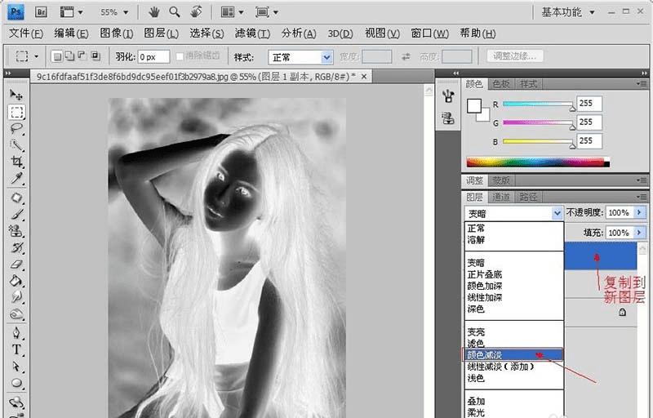This screenshot has height=418, width=653.
Task: Select the Move tool
Action: click(x=16, y=95)
